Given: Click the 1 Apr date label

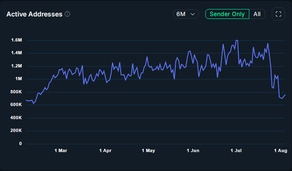Looking at the screenshot, I should (x=106, y=151).
